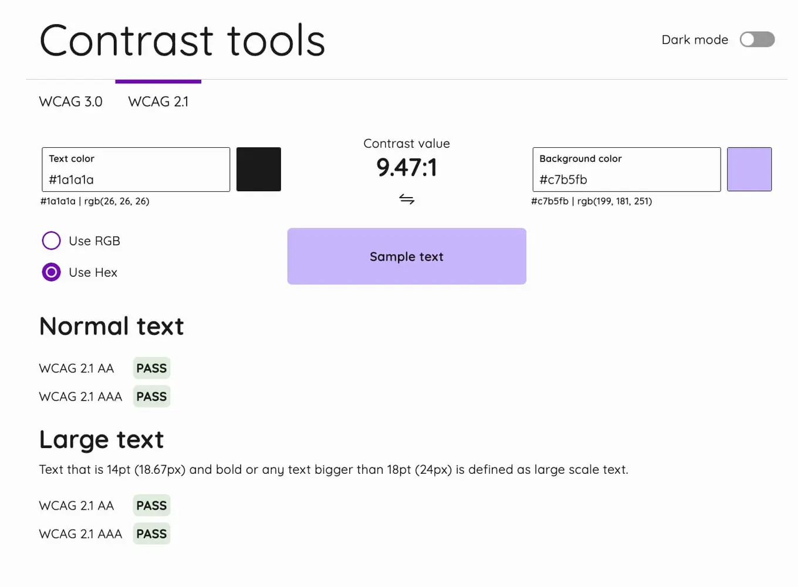Image resolution: width=798 pixels, height=587 pixels.
Task: Toggle Dark mode on
Action: 757,39
